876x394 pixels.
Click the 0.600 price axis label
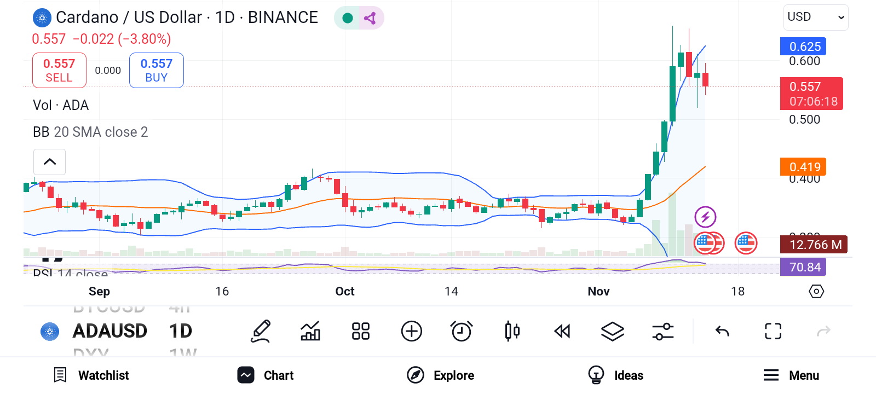tap(804, 61)
